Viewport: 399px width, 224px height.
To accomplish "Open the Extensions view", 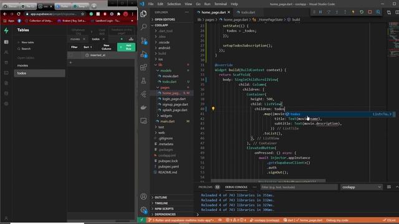I will click(143, 67).
